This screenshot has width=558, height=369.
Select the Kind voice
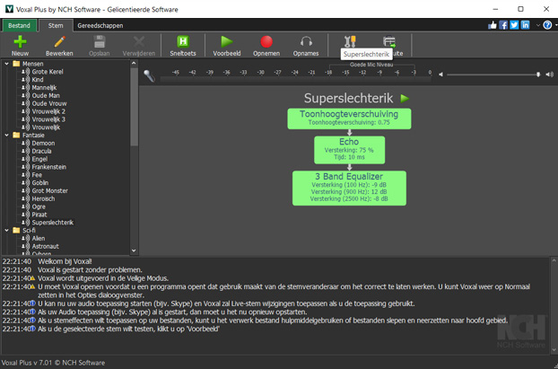(38, 79)
